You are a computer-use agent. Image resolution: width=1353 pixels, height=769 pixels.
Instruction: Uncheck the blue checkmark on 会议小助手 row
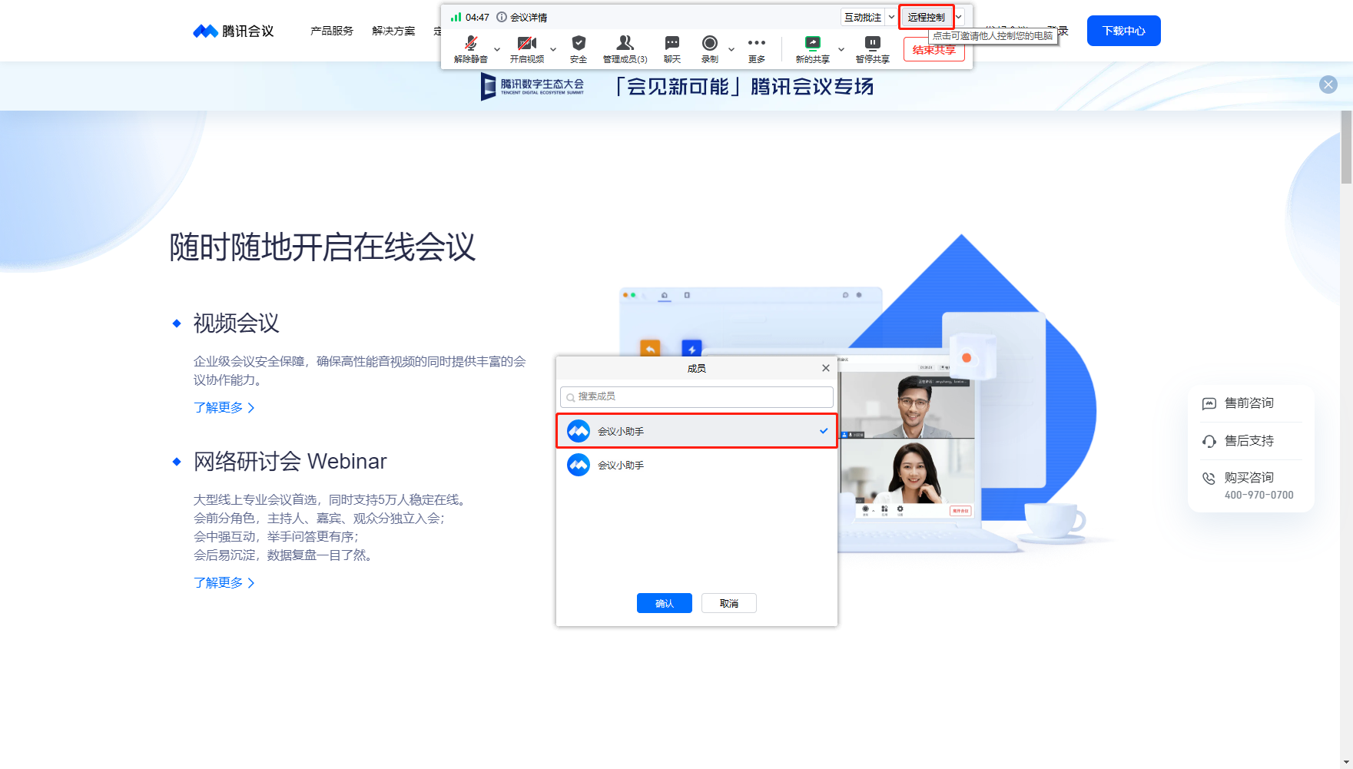coord(824,431)
